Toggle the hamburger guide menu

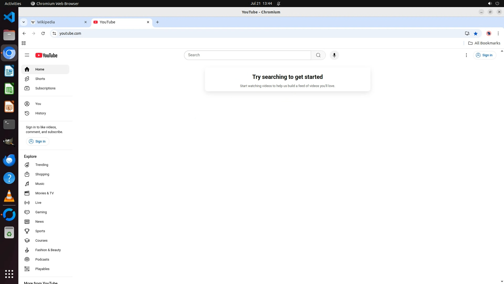click(27, 55)
